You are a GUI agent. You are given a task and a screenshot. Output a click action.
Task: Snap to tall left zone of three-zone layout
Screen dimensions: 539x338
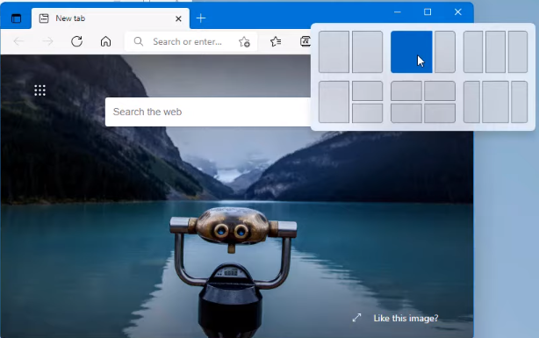(x=334, y=102)
